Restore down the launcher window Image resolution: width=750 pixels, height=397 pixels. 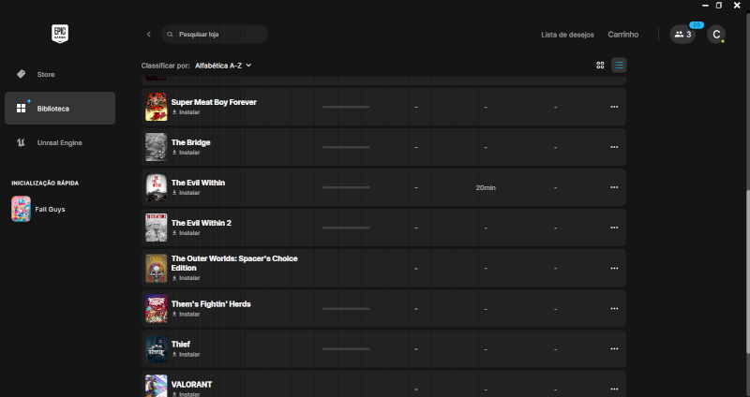pos(719,6)
